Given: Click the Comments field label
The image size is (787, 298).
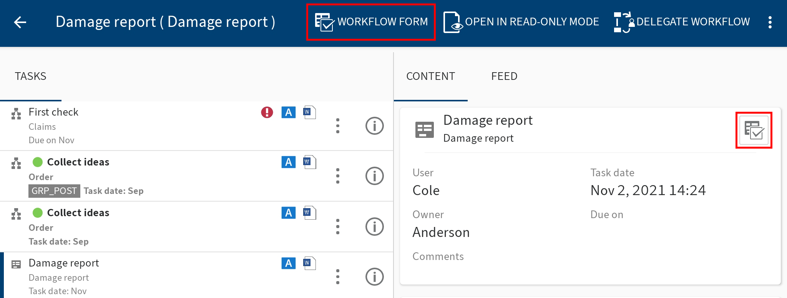Looking at the screenshot, I should point(438,256).
